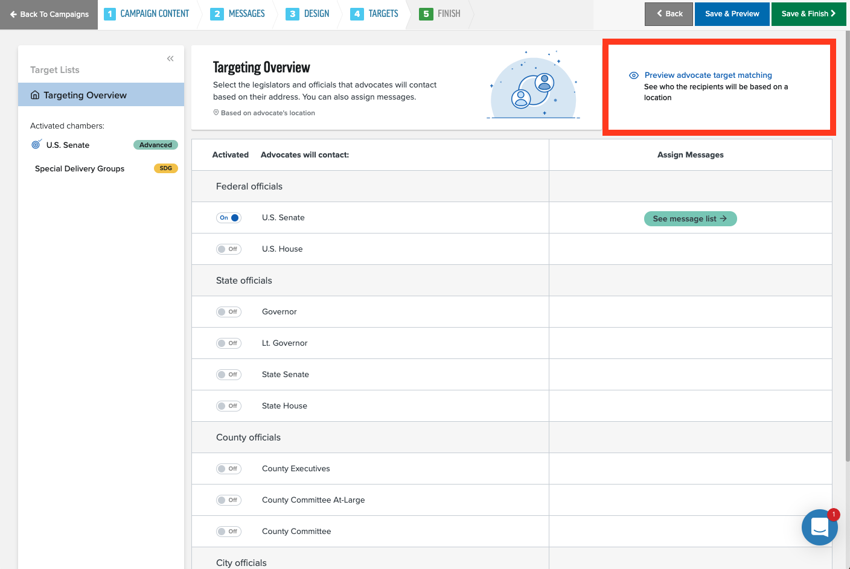Screen dimensions: 850x569
Task: Collapse the Target Lists sidebar panel
Action: pyautogui.click(x=170, y=59)
